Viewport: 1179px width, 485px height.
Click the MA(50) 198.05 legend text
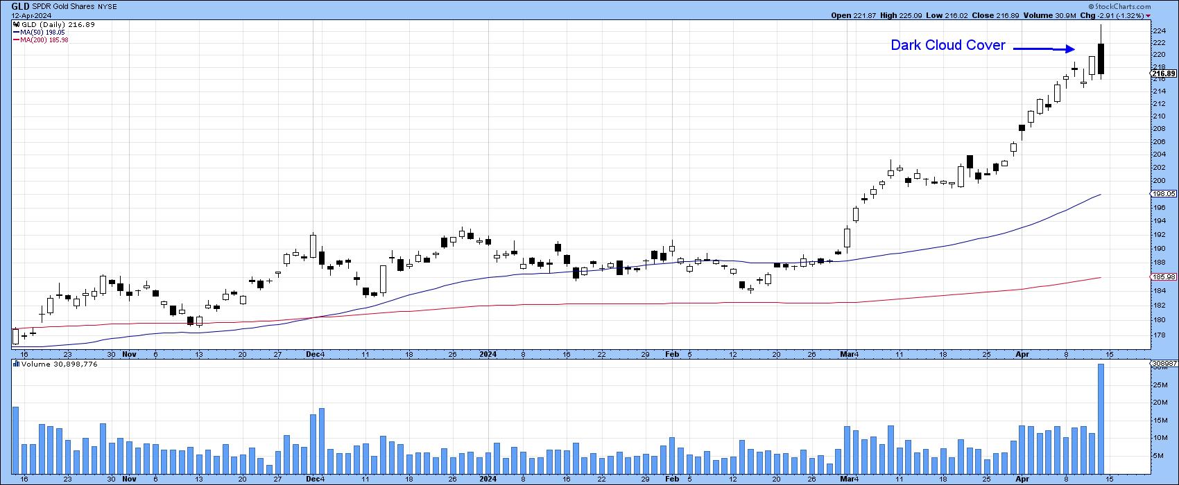coord(42,33)
